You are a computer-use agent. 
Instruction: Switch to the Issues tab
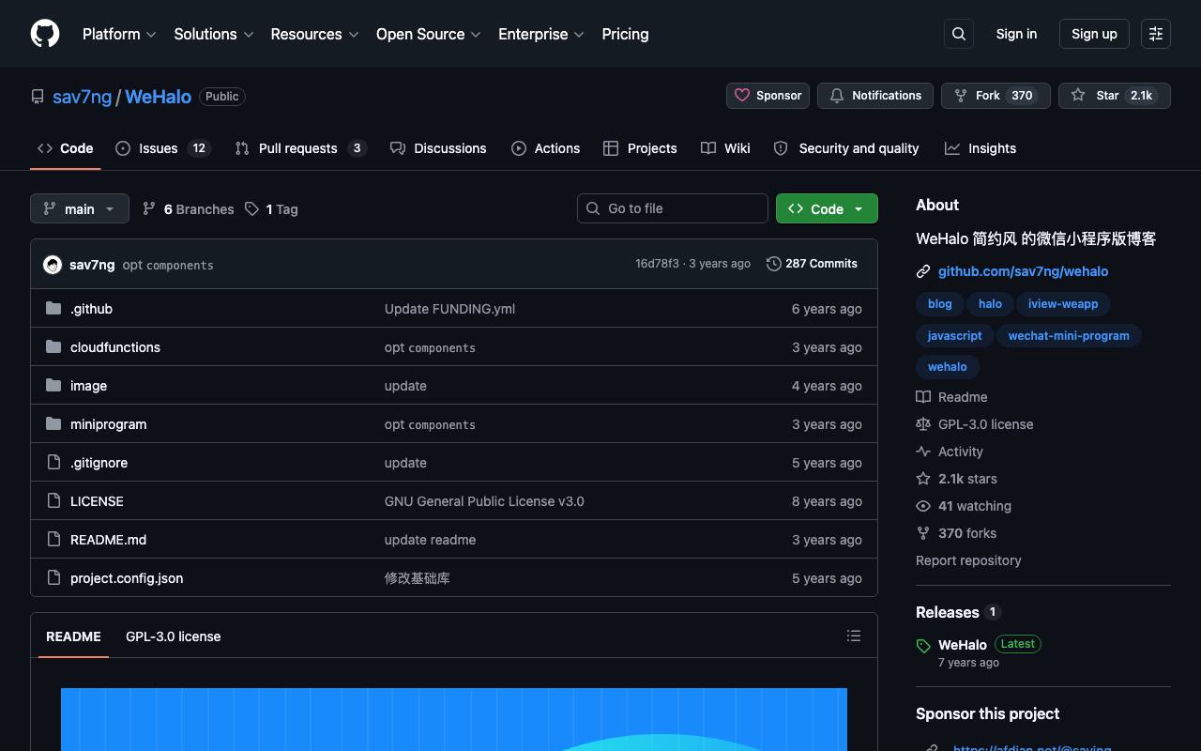[x=163, y=148]
